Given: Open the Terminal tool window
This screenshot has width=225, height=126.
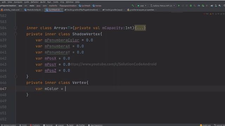Looking at the screenshot, I should 48,125.
